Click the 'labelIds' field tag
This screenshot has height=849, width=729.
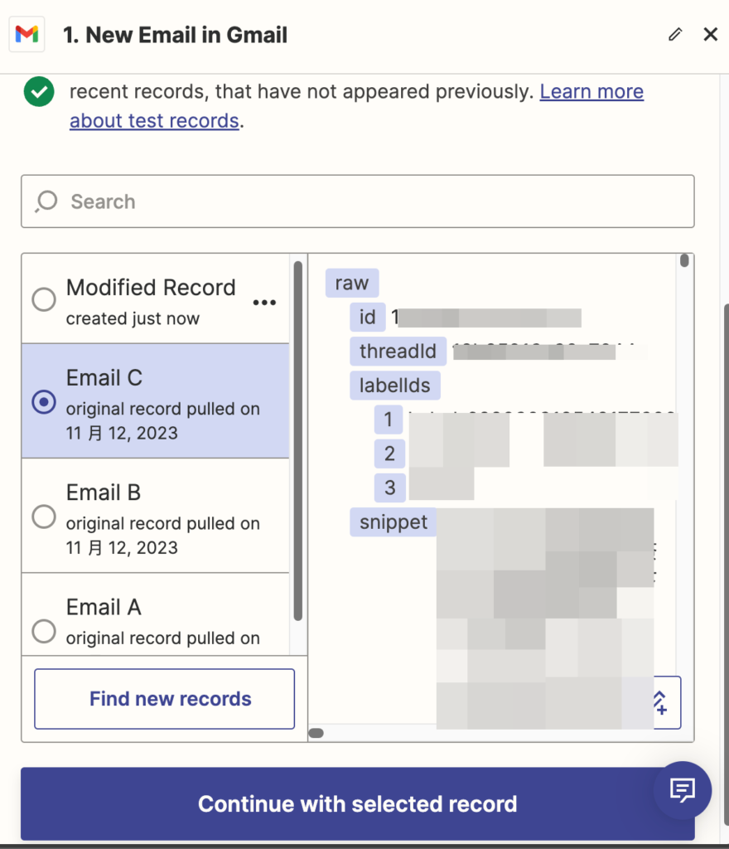[395, 386]
